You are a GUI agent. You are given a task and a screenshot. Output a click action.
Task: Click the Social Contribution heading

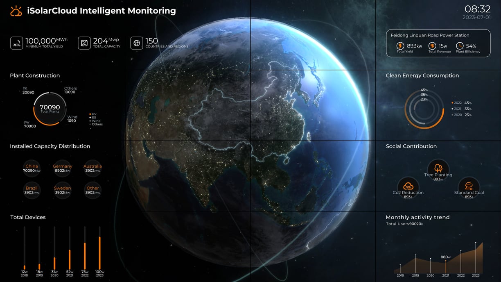tap(411, 146)
